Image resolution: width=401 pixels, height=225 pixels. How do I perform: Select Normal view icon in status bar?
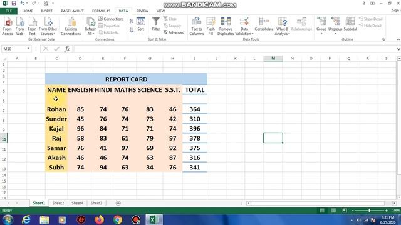click(322, 211)
